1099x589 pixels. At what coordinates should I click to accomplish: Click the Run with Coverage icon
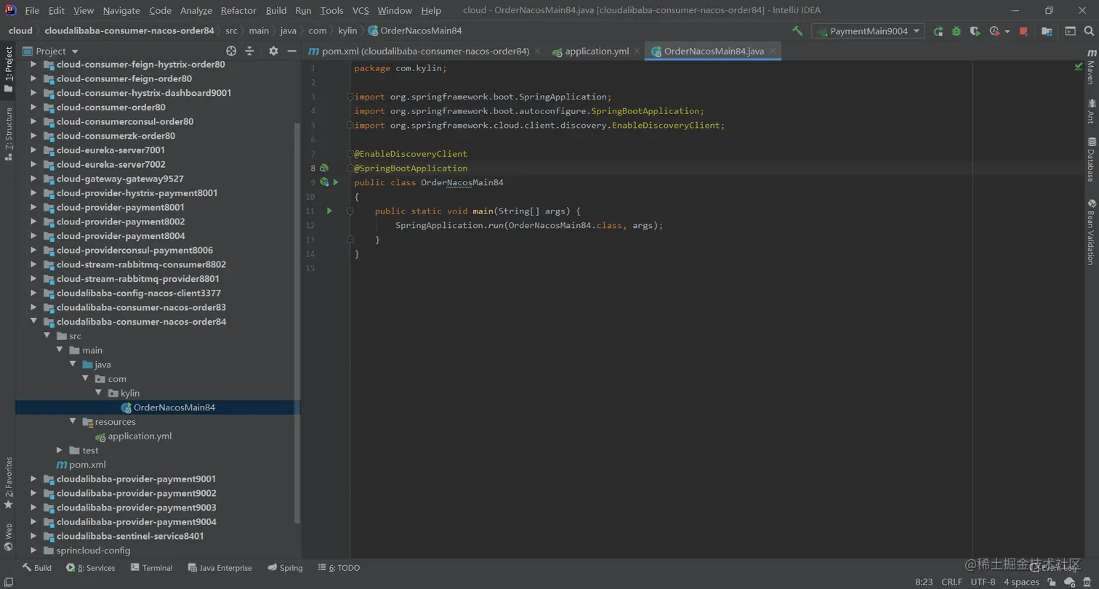(975, 31)
